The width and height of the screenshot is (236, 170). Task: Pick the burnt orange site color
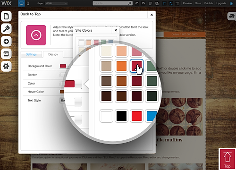point(121,81)
